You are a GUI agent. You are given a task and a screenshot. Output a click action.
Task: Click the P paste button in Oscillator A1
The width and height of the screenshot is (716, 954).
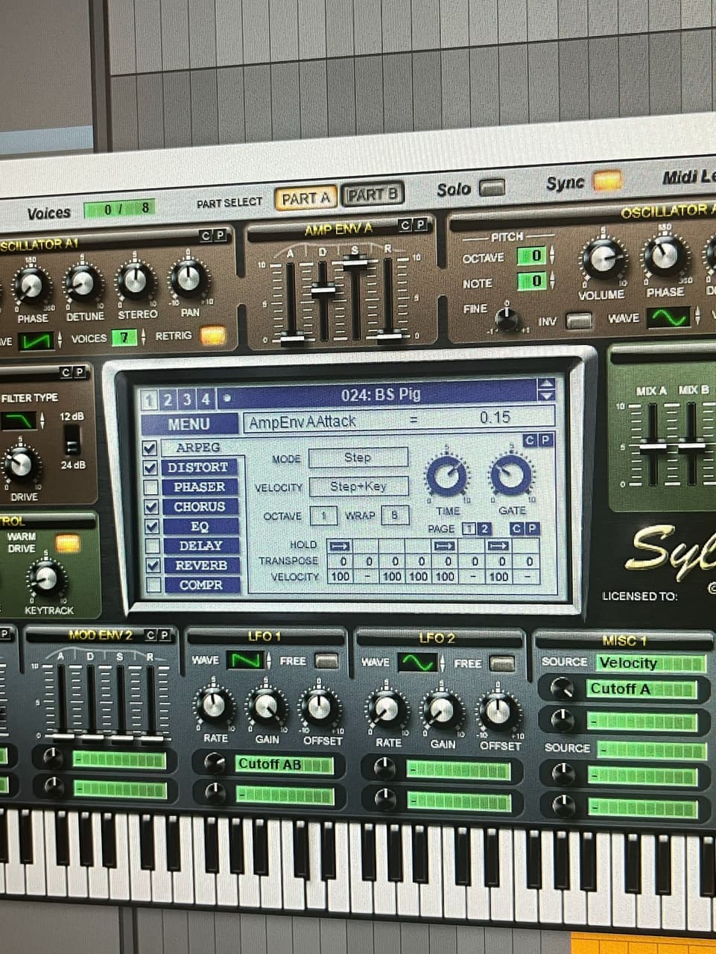pos(220,236)
